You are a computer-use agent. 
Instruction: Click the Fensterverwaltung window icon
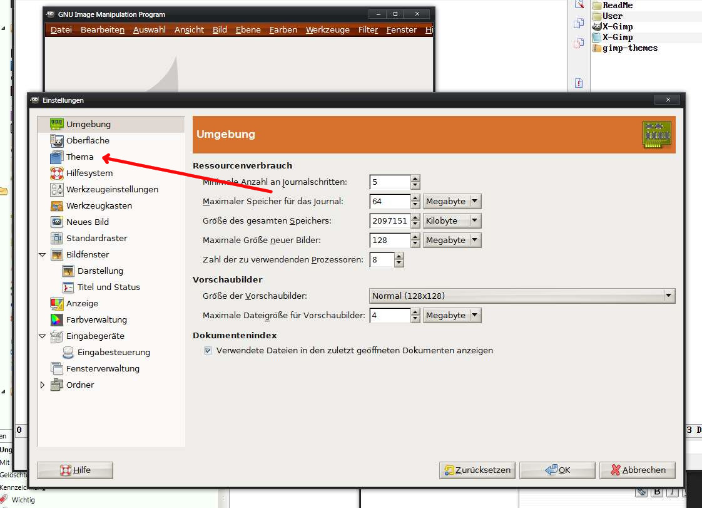(x=57, y=368)
